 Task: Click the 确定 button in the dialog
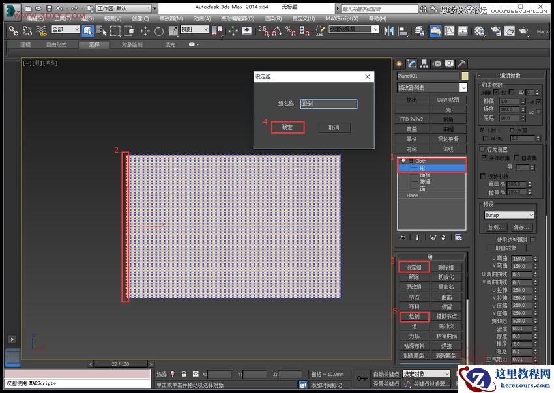[287, 127]
